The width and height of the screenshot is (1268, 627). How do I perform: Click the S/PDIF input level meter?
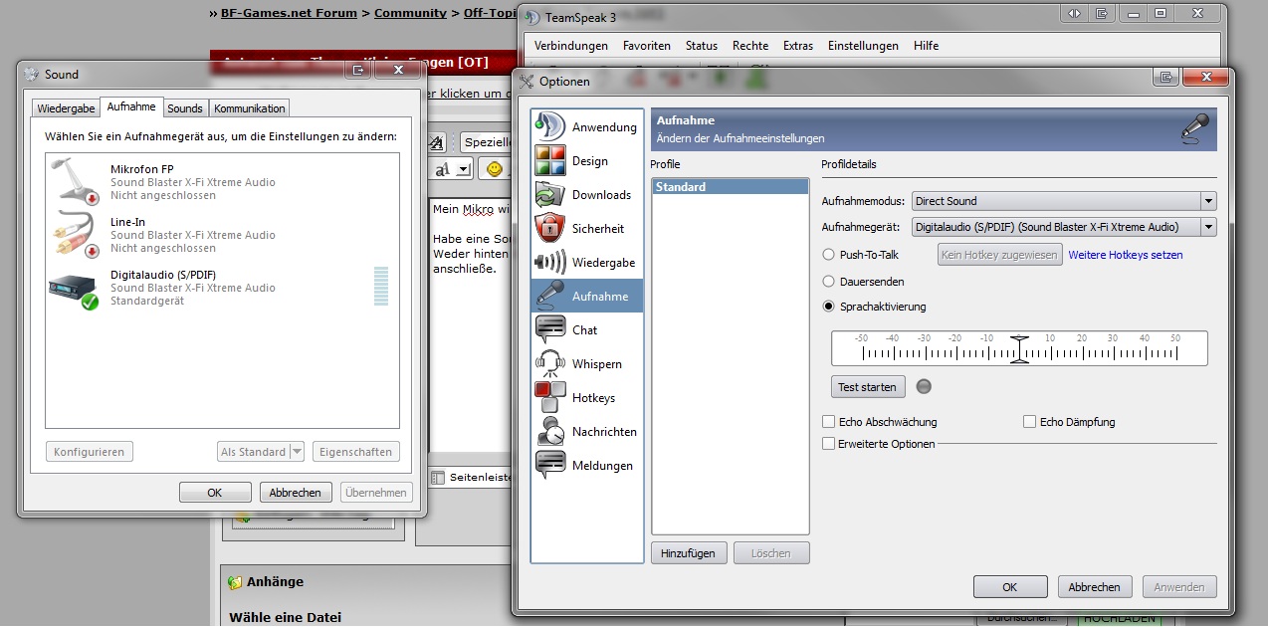[381, 286]
